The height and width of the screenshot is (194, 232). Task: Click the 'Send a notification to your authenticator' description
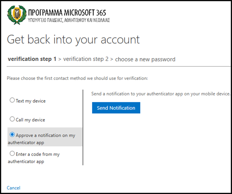coord(161,94)
